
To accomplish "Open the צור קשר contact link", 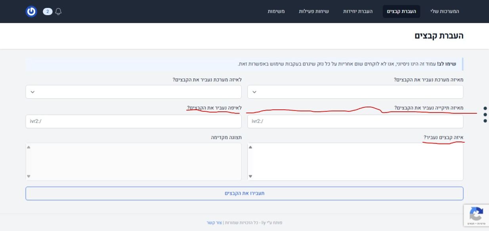I will pyautogui.click(x=214, y=223).
